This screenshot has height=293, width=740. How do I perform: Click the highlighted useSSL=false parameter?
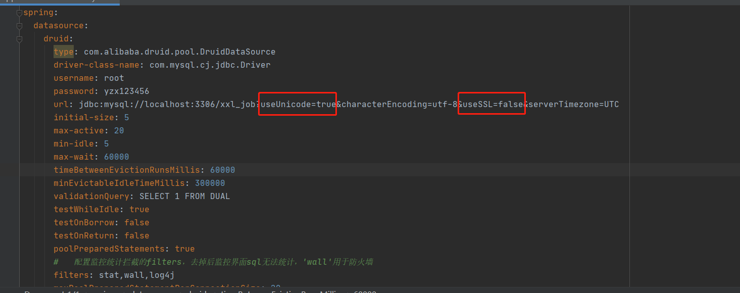490,104
